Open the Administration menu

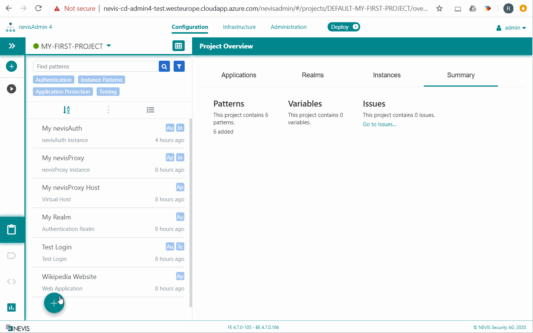pyautogui.click(x=289, y=27)
